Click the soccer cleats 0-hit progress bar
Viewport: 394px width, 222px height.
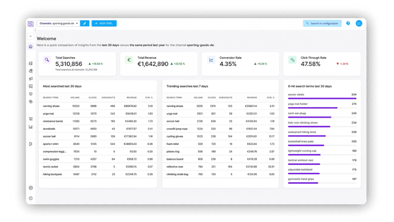click(x=322, y=99)
